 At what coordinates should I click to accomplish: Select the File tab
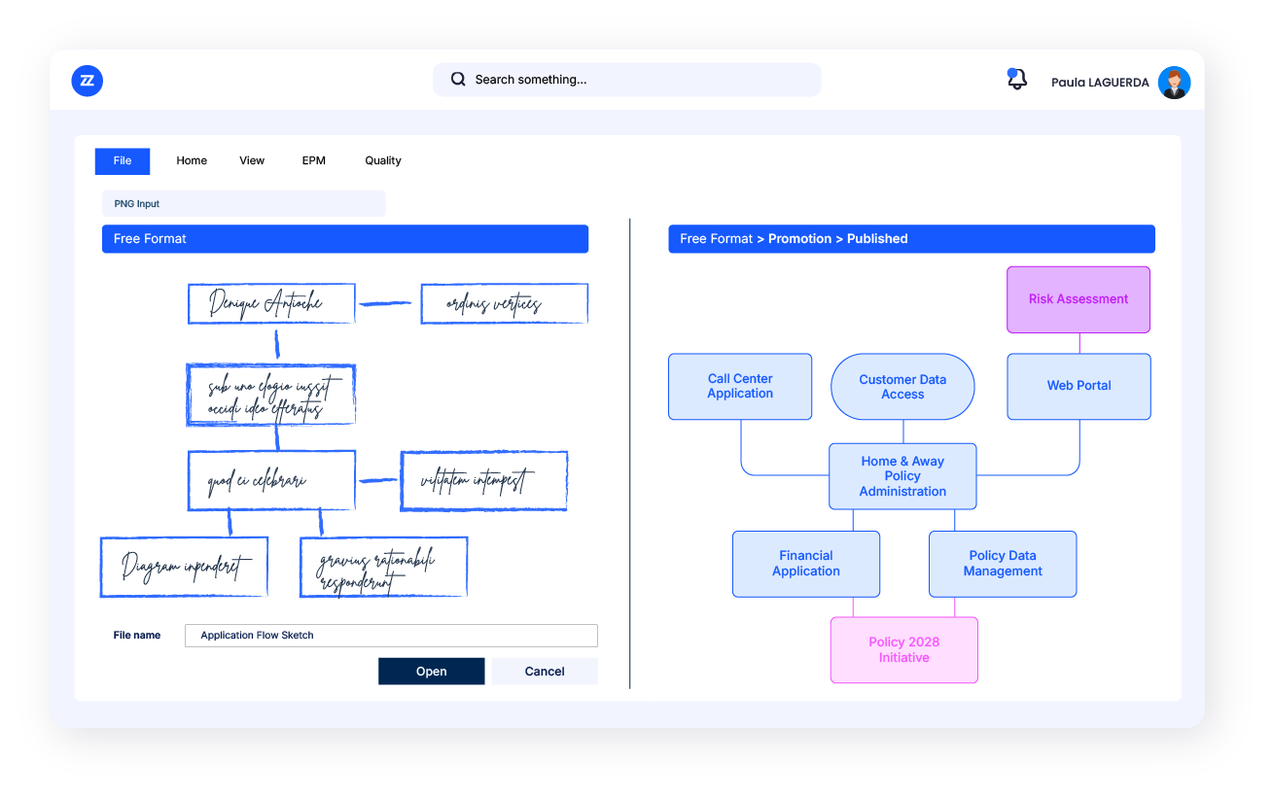(x=122, y=160)
